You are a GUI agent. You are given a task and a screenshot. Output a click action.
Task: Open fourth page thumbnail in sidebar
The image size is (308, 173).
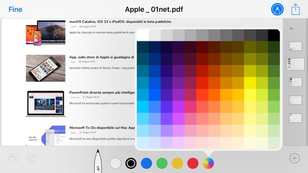coord(295,100)
